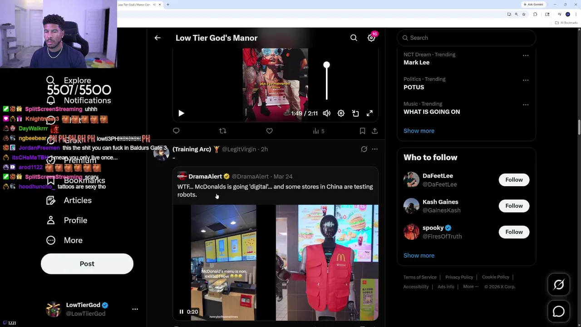Open Privacy Policy link
Viewport: 581px width, 327px height.
(459, 277)
